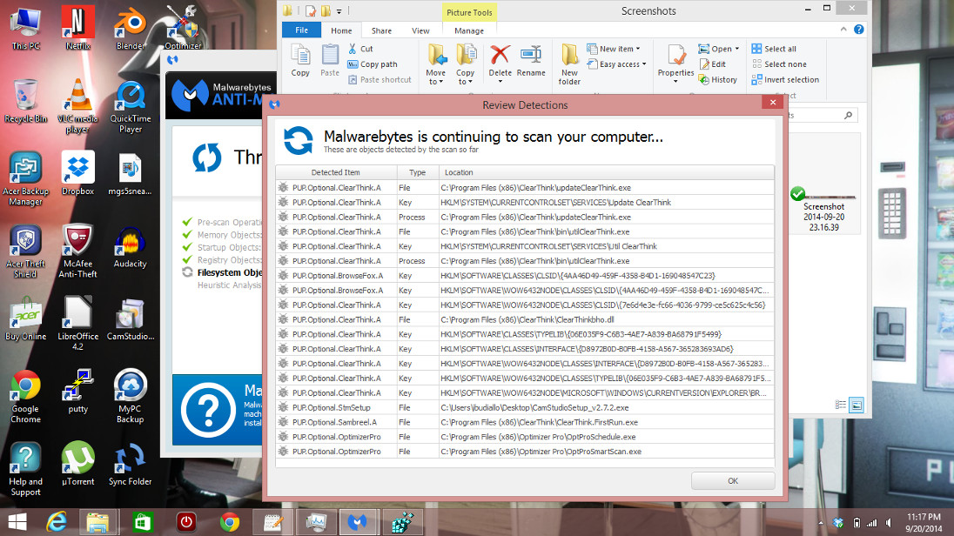Select the PUP.Optional.StmSetup detection row
The width and height of the screenshot is (954, 536).
tap(525, 407)
